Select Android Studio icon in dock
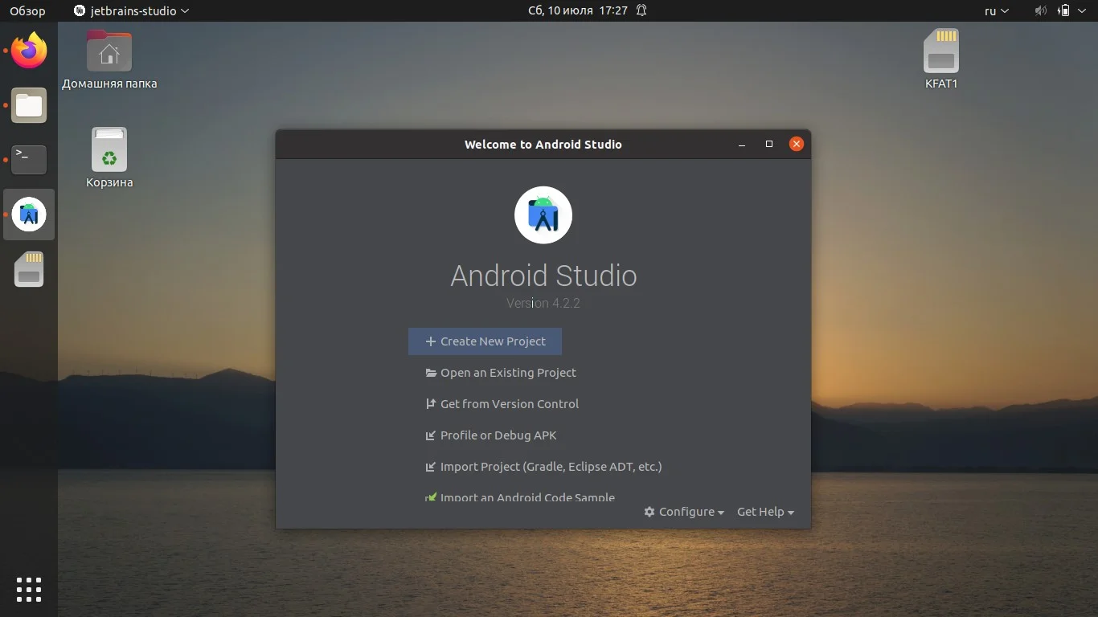1098x617 pixels. 29,215
